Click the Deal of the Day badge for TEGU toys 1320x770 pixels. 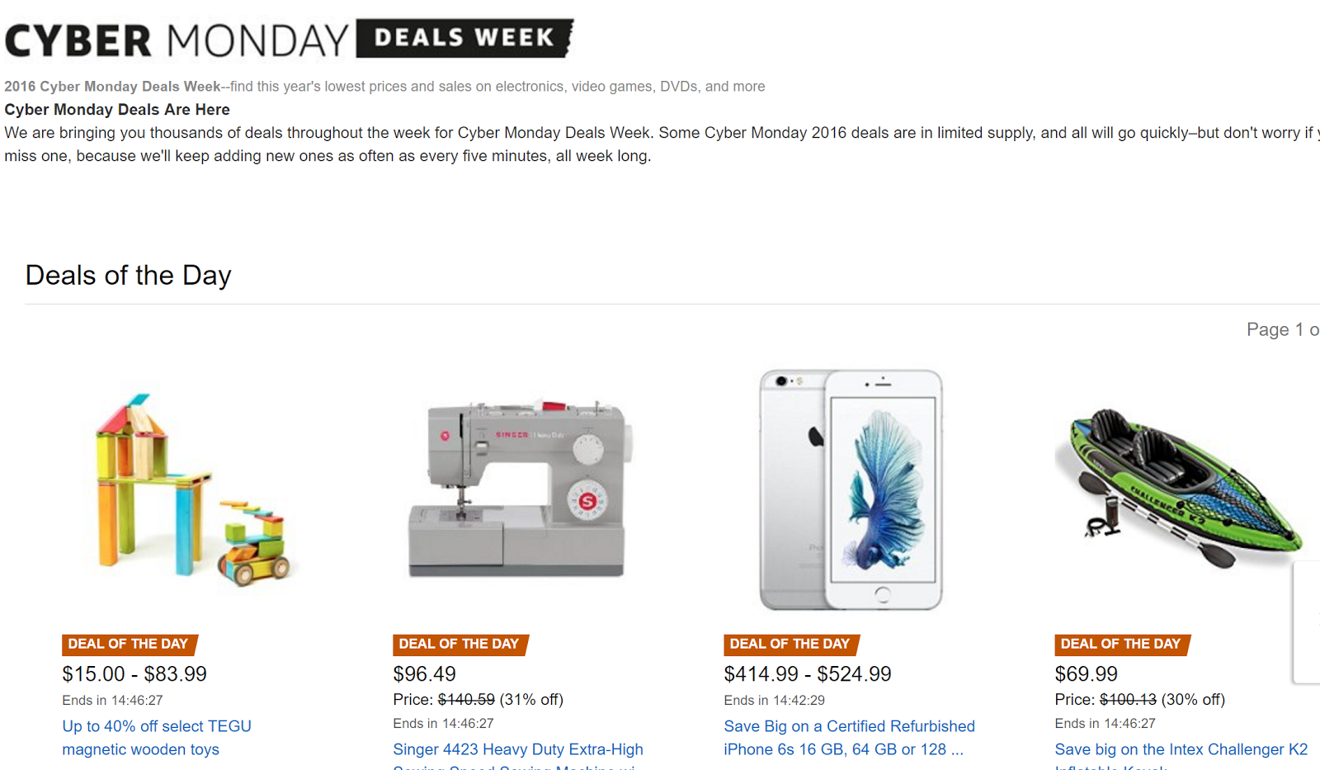click(x=129, y=645)
